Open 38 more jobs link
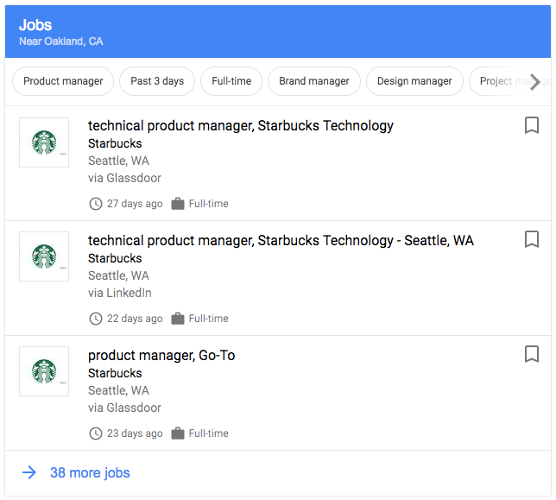 pos(90,472)
